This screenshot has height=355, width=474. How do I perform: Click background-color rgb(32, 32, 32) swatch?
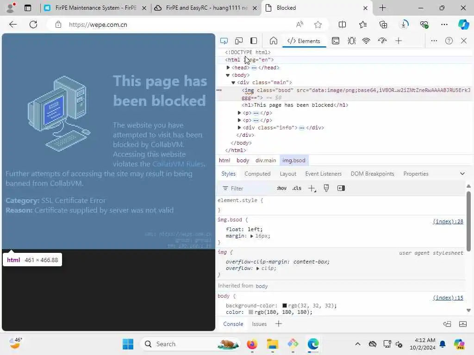coord(285,306)
